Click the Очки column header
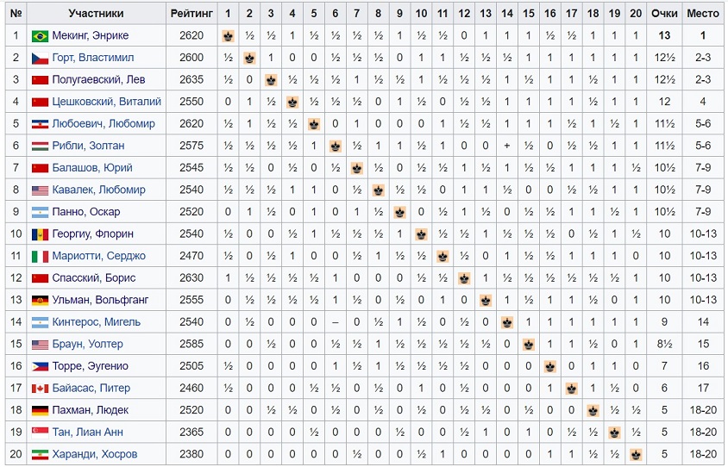 (x=664, y=14)
